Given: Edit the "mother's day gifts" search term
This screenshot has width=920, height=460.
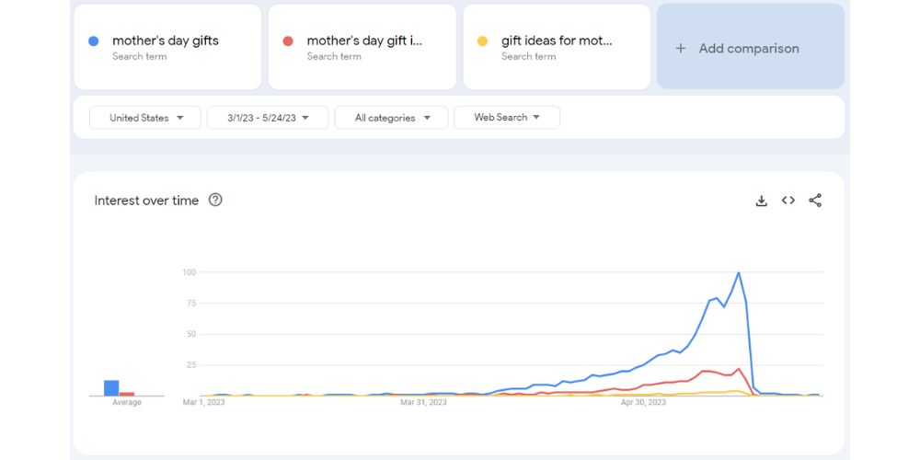Looking at the screenshot, I should pyautogui.click(x=166, y=40).
